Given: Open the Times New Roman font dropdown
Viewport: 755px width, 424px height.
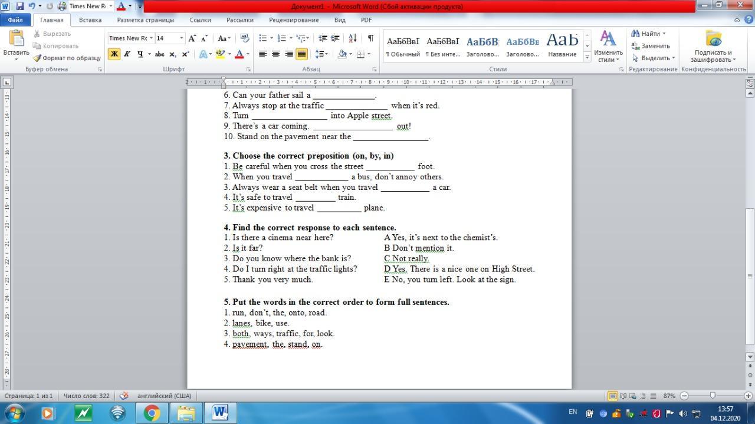Looking at the screenshot, I should click(x=152, y=38).
